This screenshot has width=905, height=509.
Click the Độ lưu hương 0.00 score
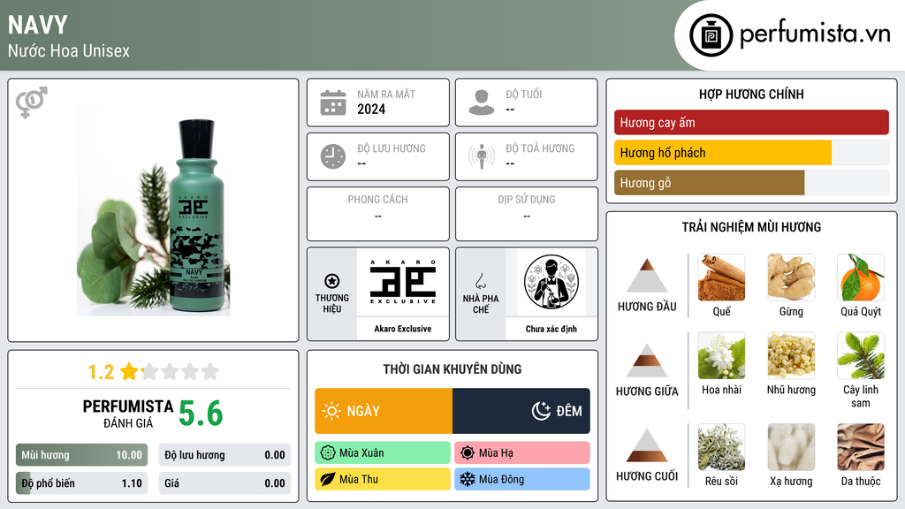pos(224,455)
